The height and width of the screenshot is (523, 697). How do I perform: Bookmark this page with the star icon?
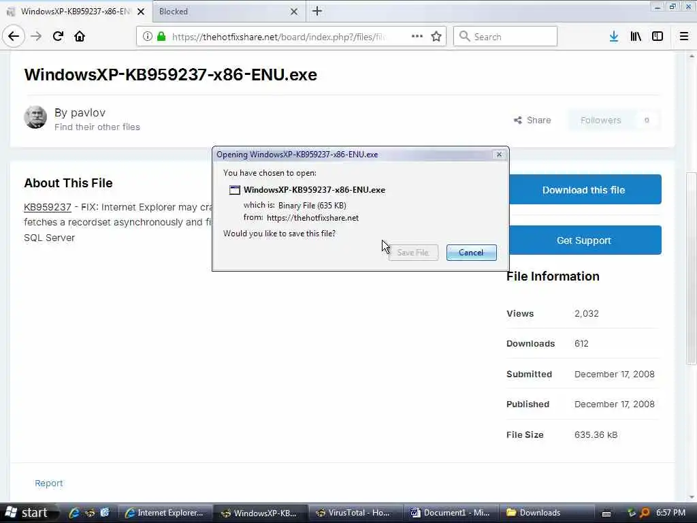[x=436, y=37]
